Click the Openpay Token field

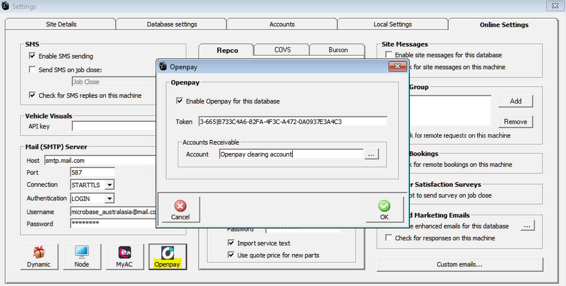point(293,121)
